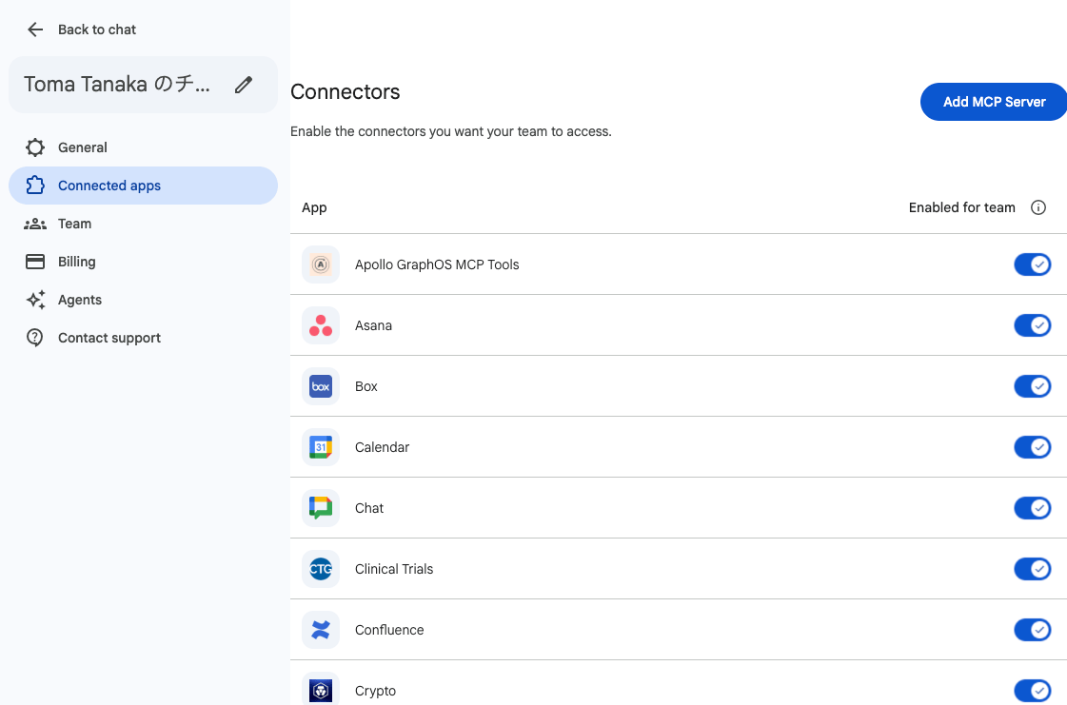Viewport: 1067px width, 705px height.
Task: Disable the Apollo GraphOS MCP Tools toggle
Action: (1033, 264)
